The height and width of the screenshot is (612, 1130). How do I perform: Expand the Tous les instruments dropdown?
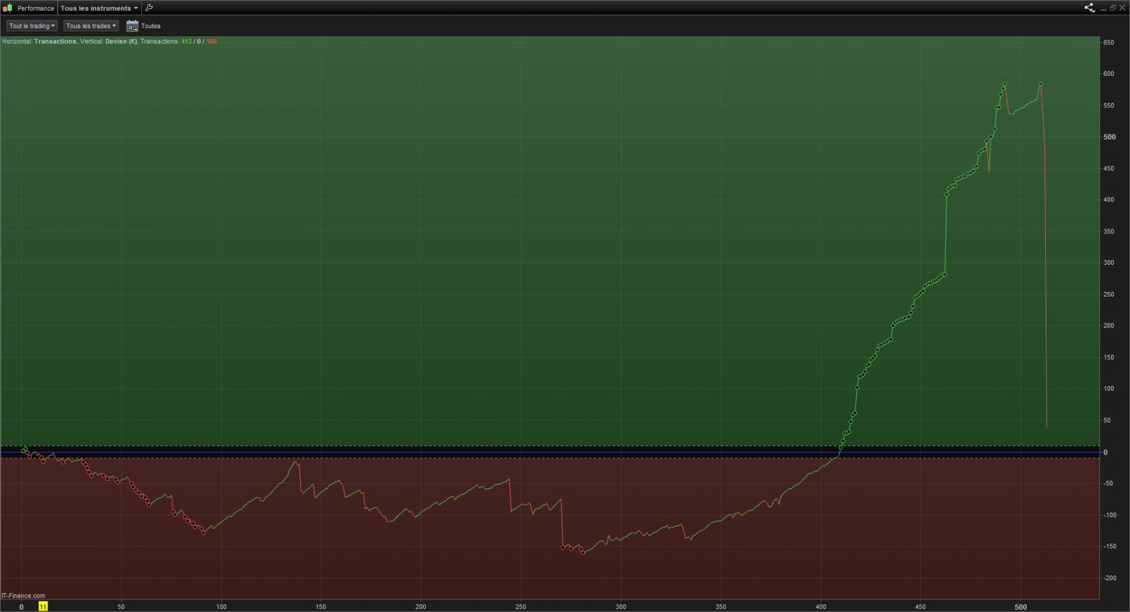point(99,8)
